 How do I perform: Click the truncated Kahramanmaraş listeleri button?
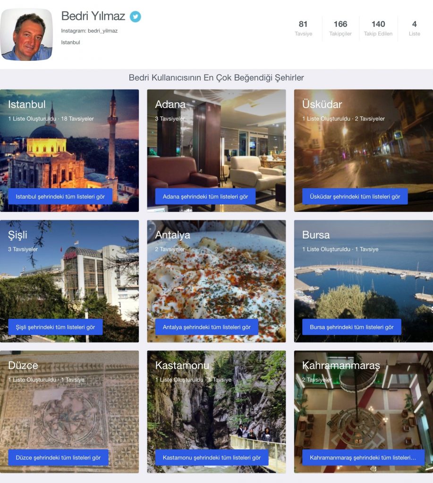[363, 458]
